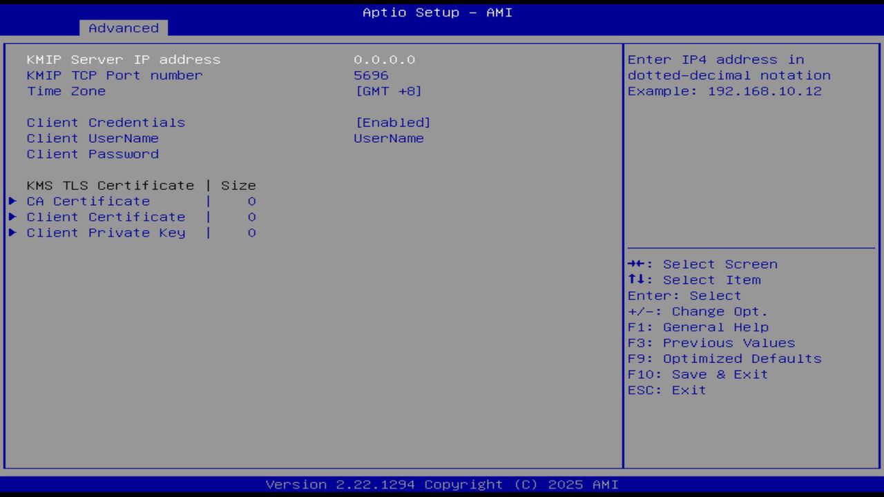
Task: Click the KMIP TCP Port number value
Action: pos(371,75)
